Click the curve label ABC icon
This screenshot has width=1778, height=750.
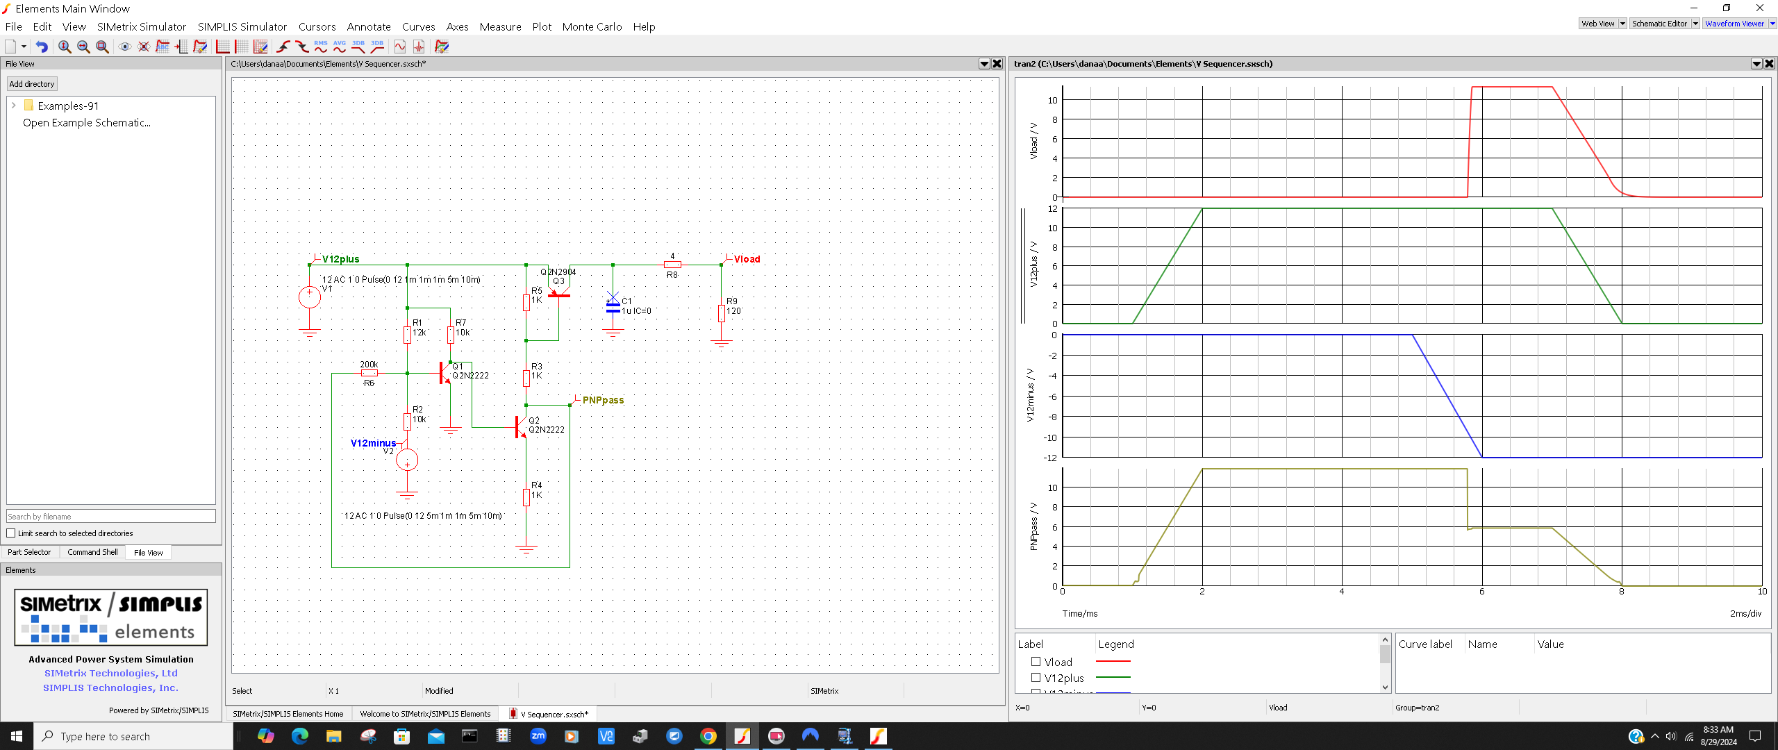163,47
